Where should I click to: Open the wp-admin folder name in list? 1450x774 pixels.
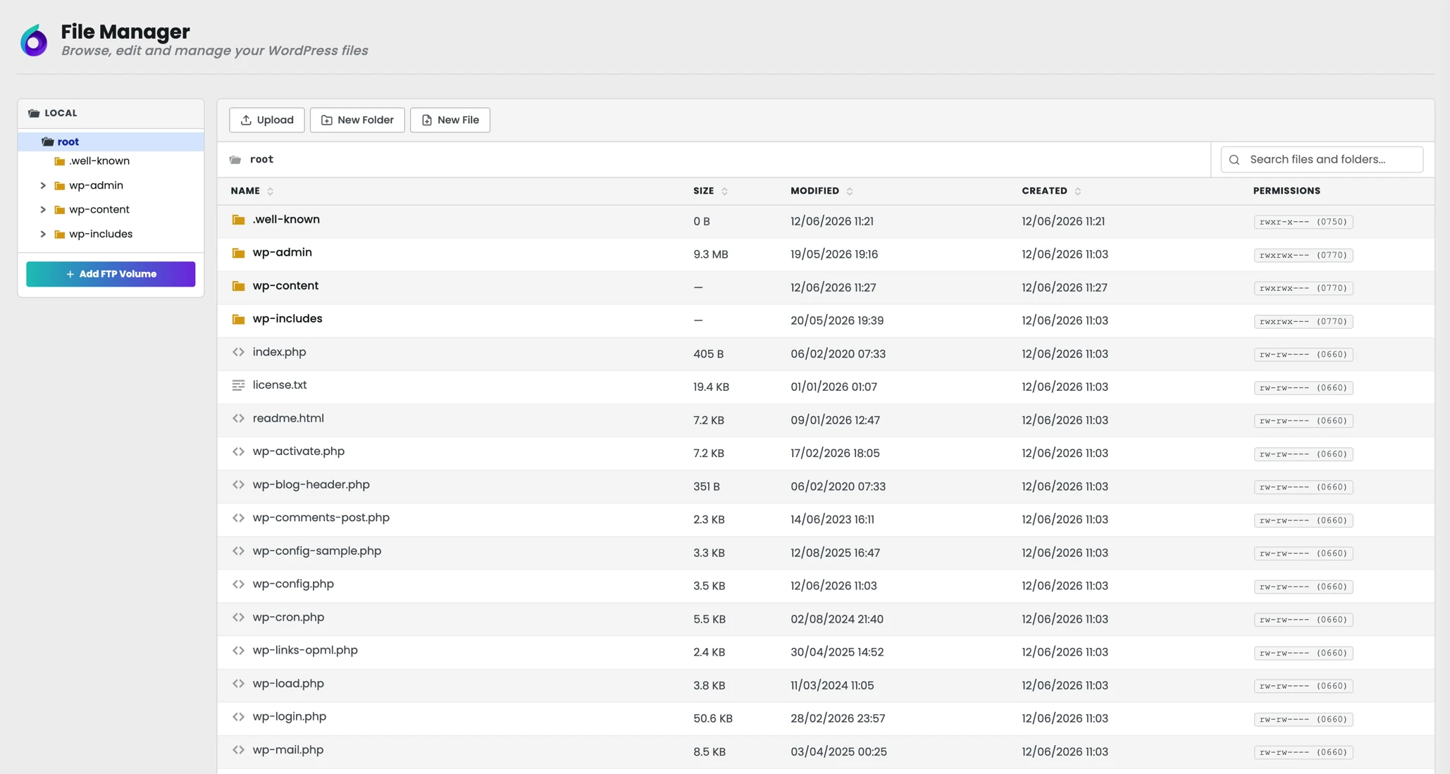(x=282, y=252)
